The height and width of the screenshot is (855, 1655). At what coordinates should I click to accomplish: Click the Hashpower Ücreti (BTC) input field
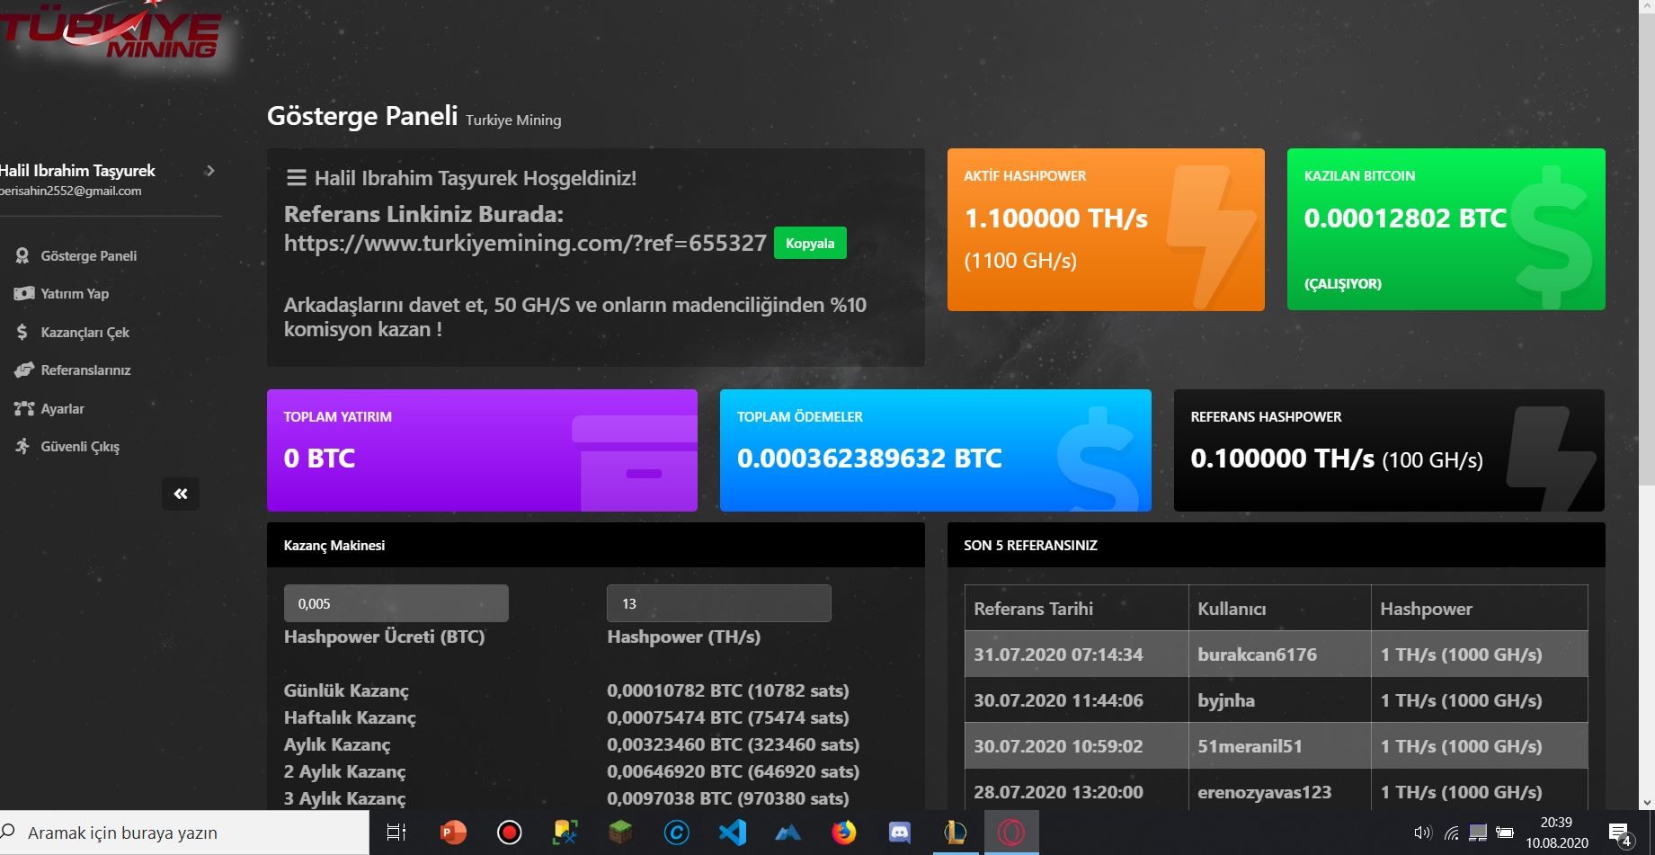coord(396,603)
